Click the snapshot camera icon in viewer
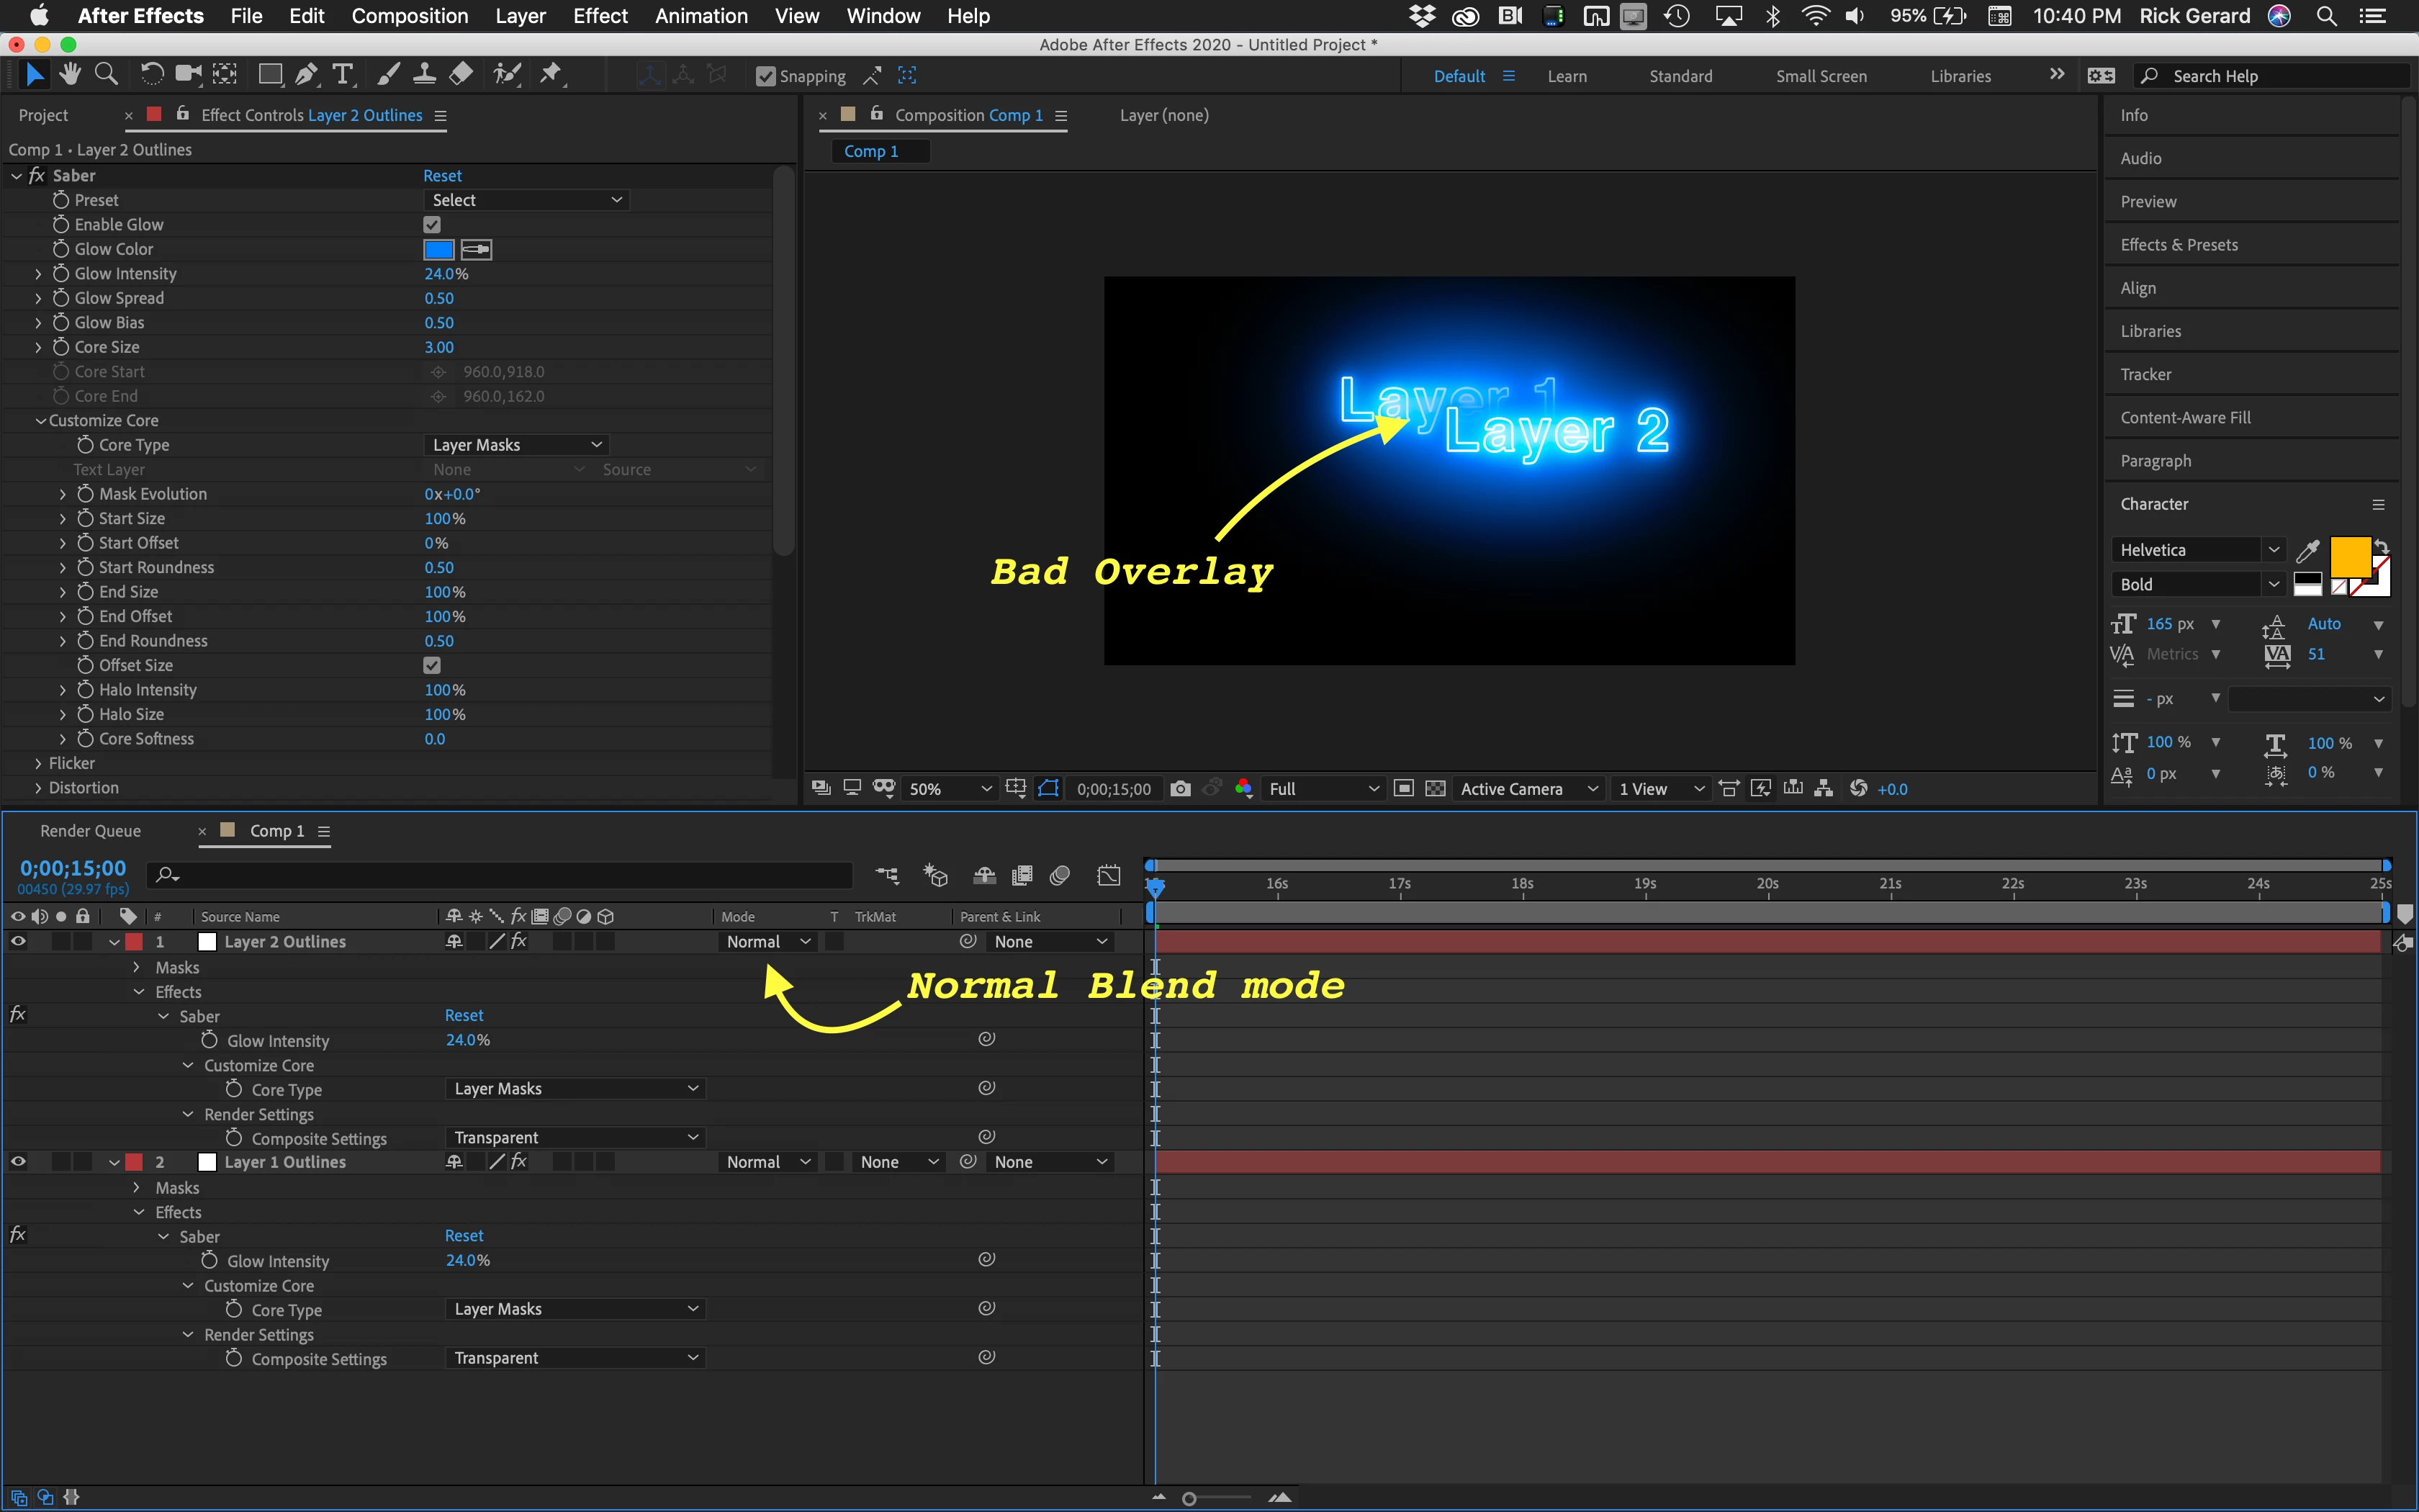 coord(1179,789)
